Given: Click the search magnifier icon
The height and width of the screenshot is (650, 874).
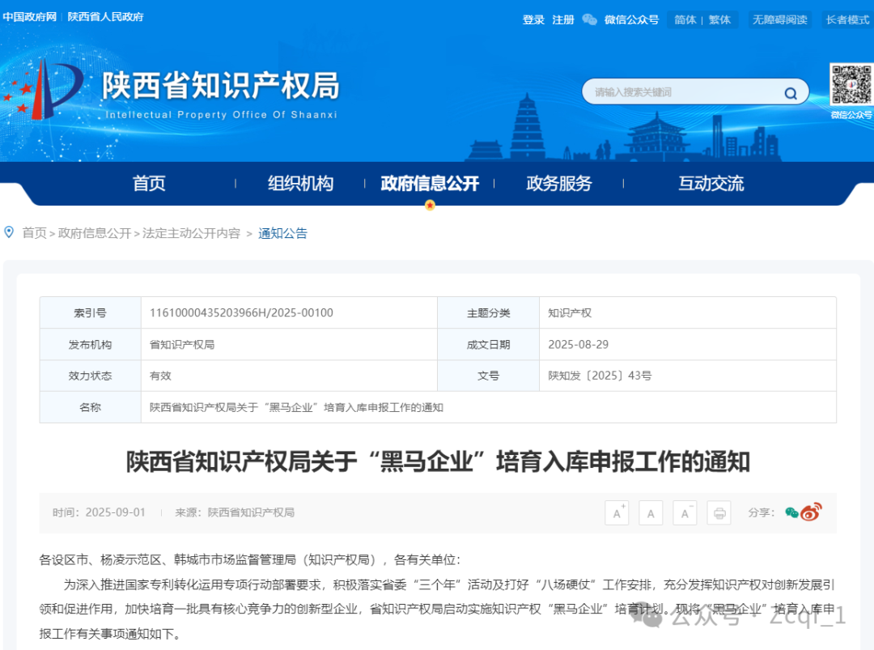Looking at the screenshot, I should click(x=790, y=92).
